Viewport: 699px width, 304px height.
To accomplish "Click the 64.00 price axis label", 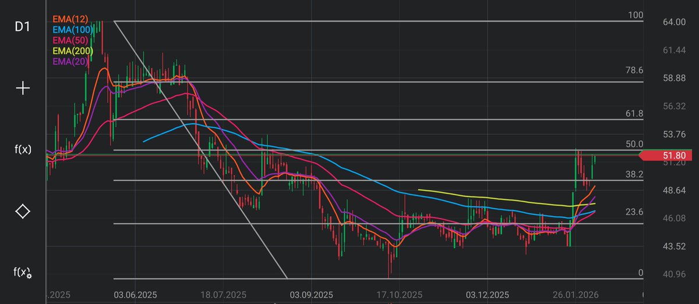I will (674, 22).
